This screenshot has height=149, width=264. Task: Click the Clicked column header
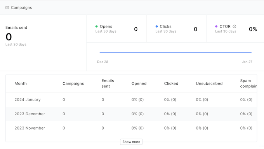[x=171, y=83]
